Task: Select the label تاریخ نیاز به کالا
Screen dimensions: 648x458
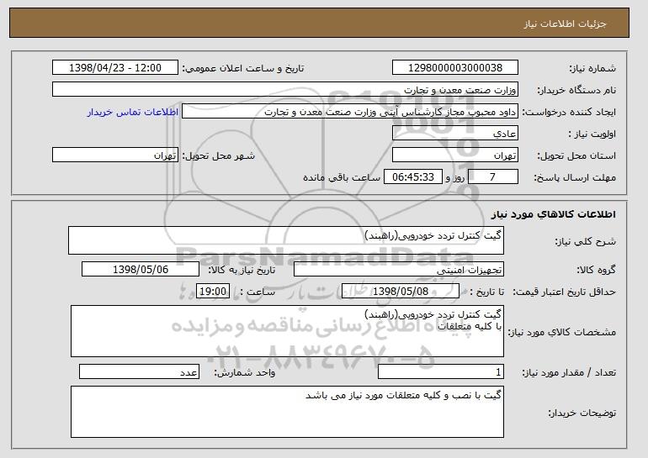Action: pyautogui.click(x=242, y=271)
